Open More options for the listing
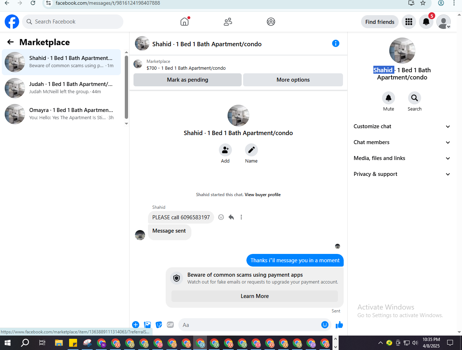Image resolution: width=462 pixels, height=350 pixels. [293, 80]
